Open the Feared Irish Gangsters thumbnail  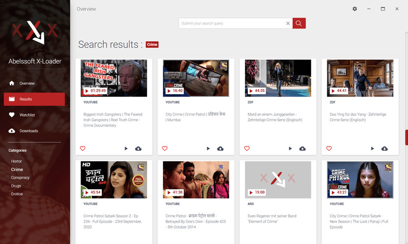114,78
